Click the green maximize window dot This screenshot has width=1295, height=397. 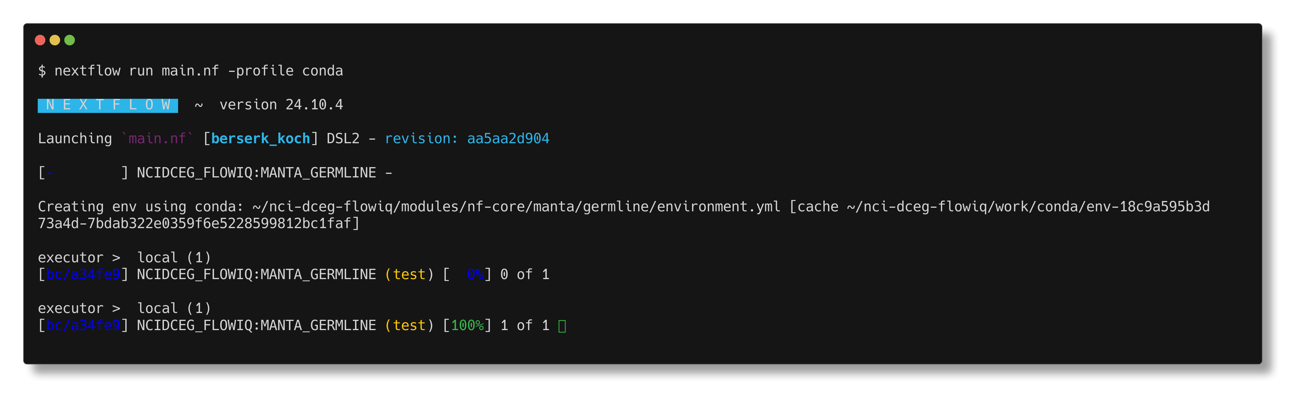pyautogui.click(x=69, y=40)
